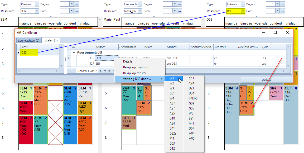304x153 pixels.
Task: Click ellipsis button beside Uren in Maris_Paul panel
Action: [180, 11]
